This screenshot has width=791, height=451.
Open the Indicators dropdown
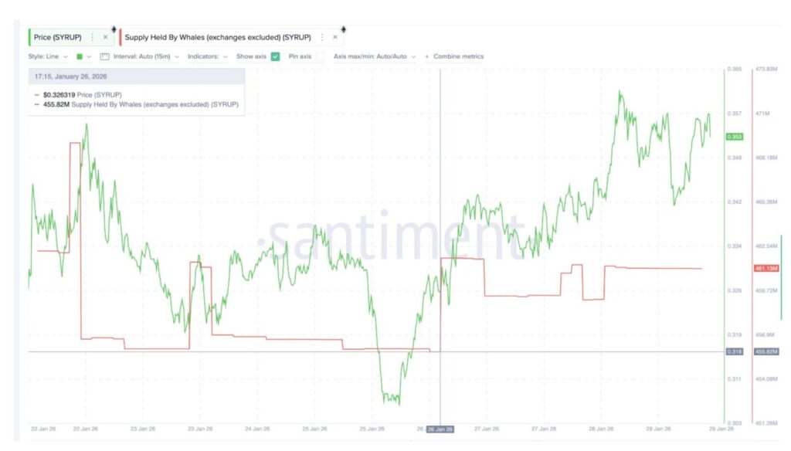point(208,56)
